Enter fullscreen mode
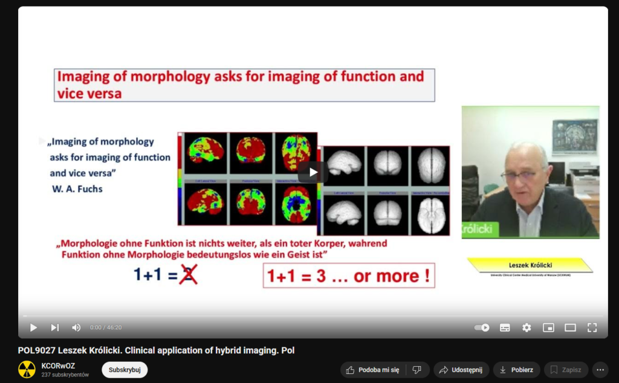The width and height of the screenshot is (619, 383). 592,327
